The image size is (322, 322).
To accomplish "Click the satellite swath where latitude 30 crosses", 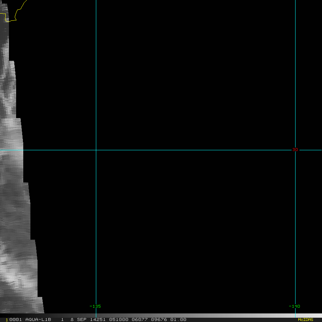I will click(x=11, y=150).
